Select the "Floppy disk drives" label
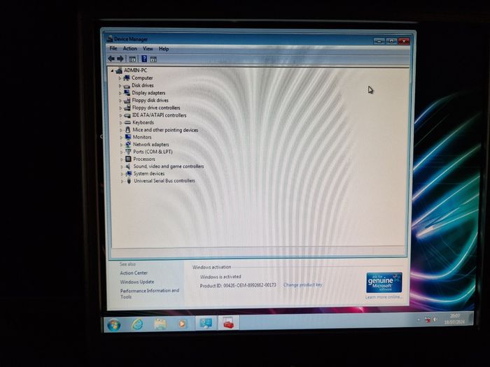This screenshot has height=367, width=490. tap(150, 100)
